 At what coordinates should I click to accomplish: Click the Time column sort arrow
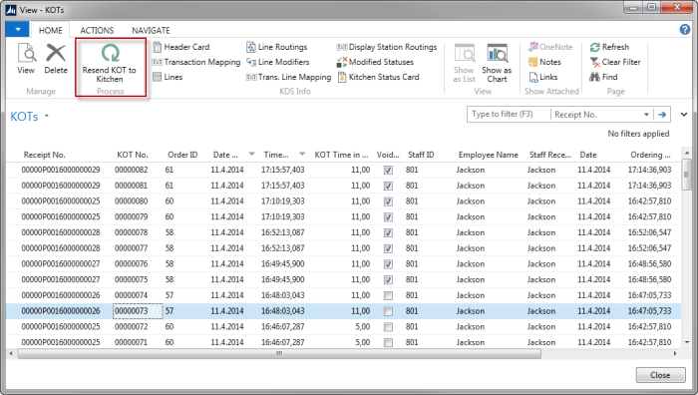click(x=302, y=154)
